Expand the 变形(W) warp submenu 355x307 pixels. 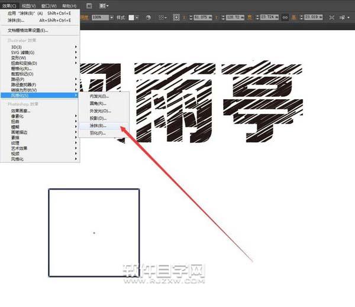[x=40, y=58]
